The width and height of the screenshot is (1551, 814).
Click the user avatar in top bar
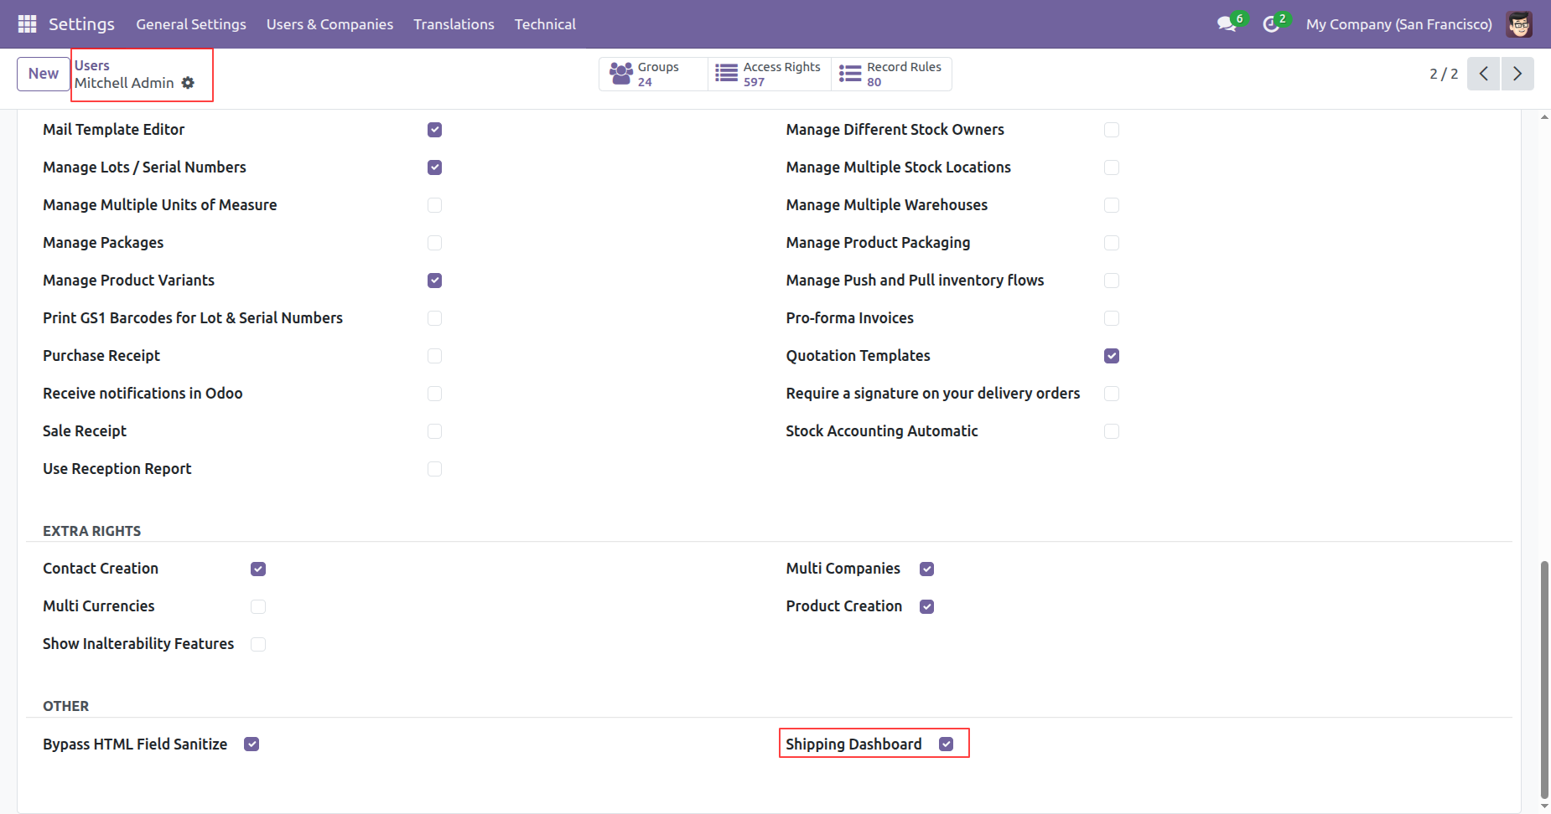tap(1518, 24)
